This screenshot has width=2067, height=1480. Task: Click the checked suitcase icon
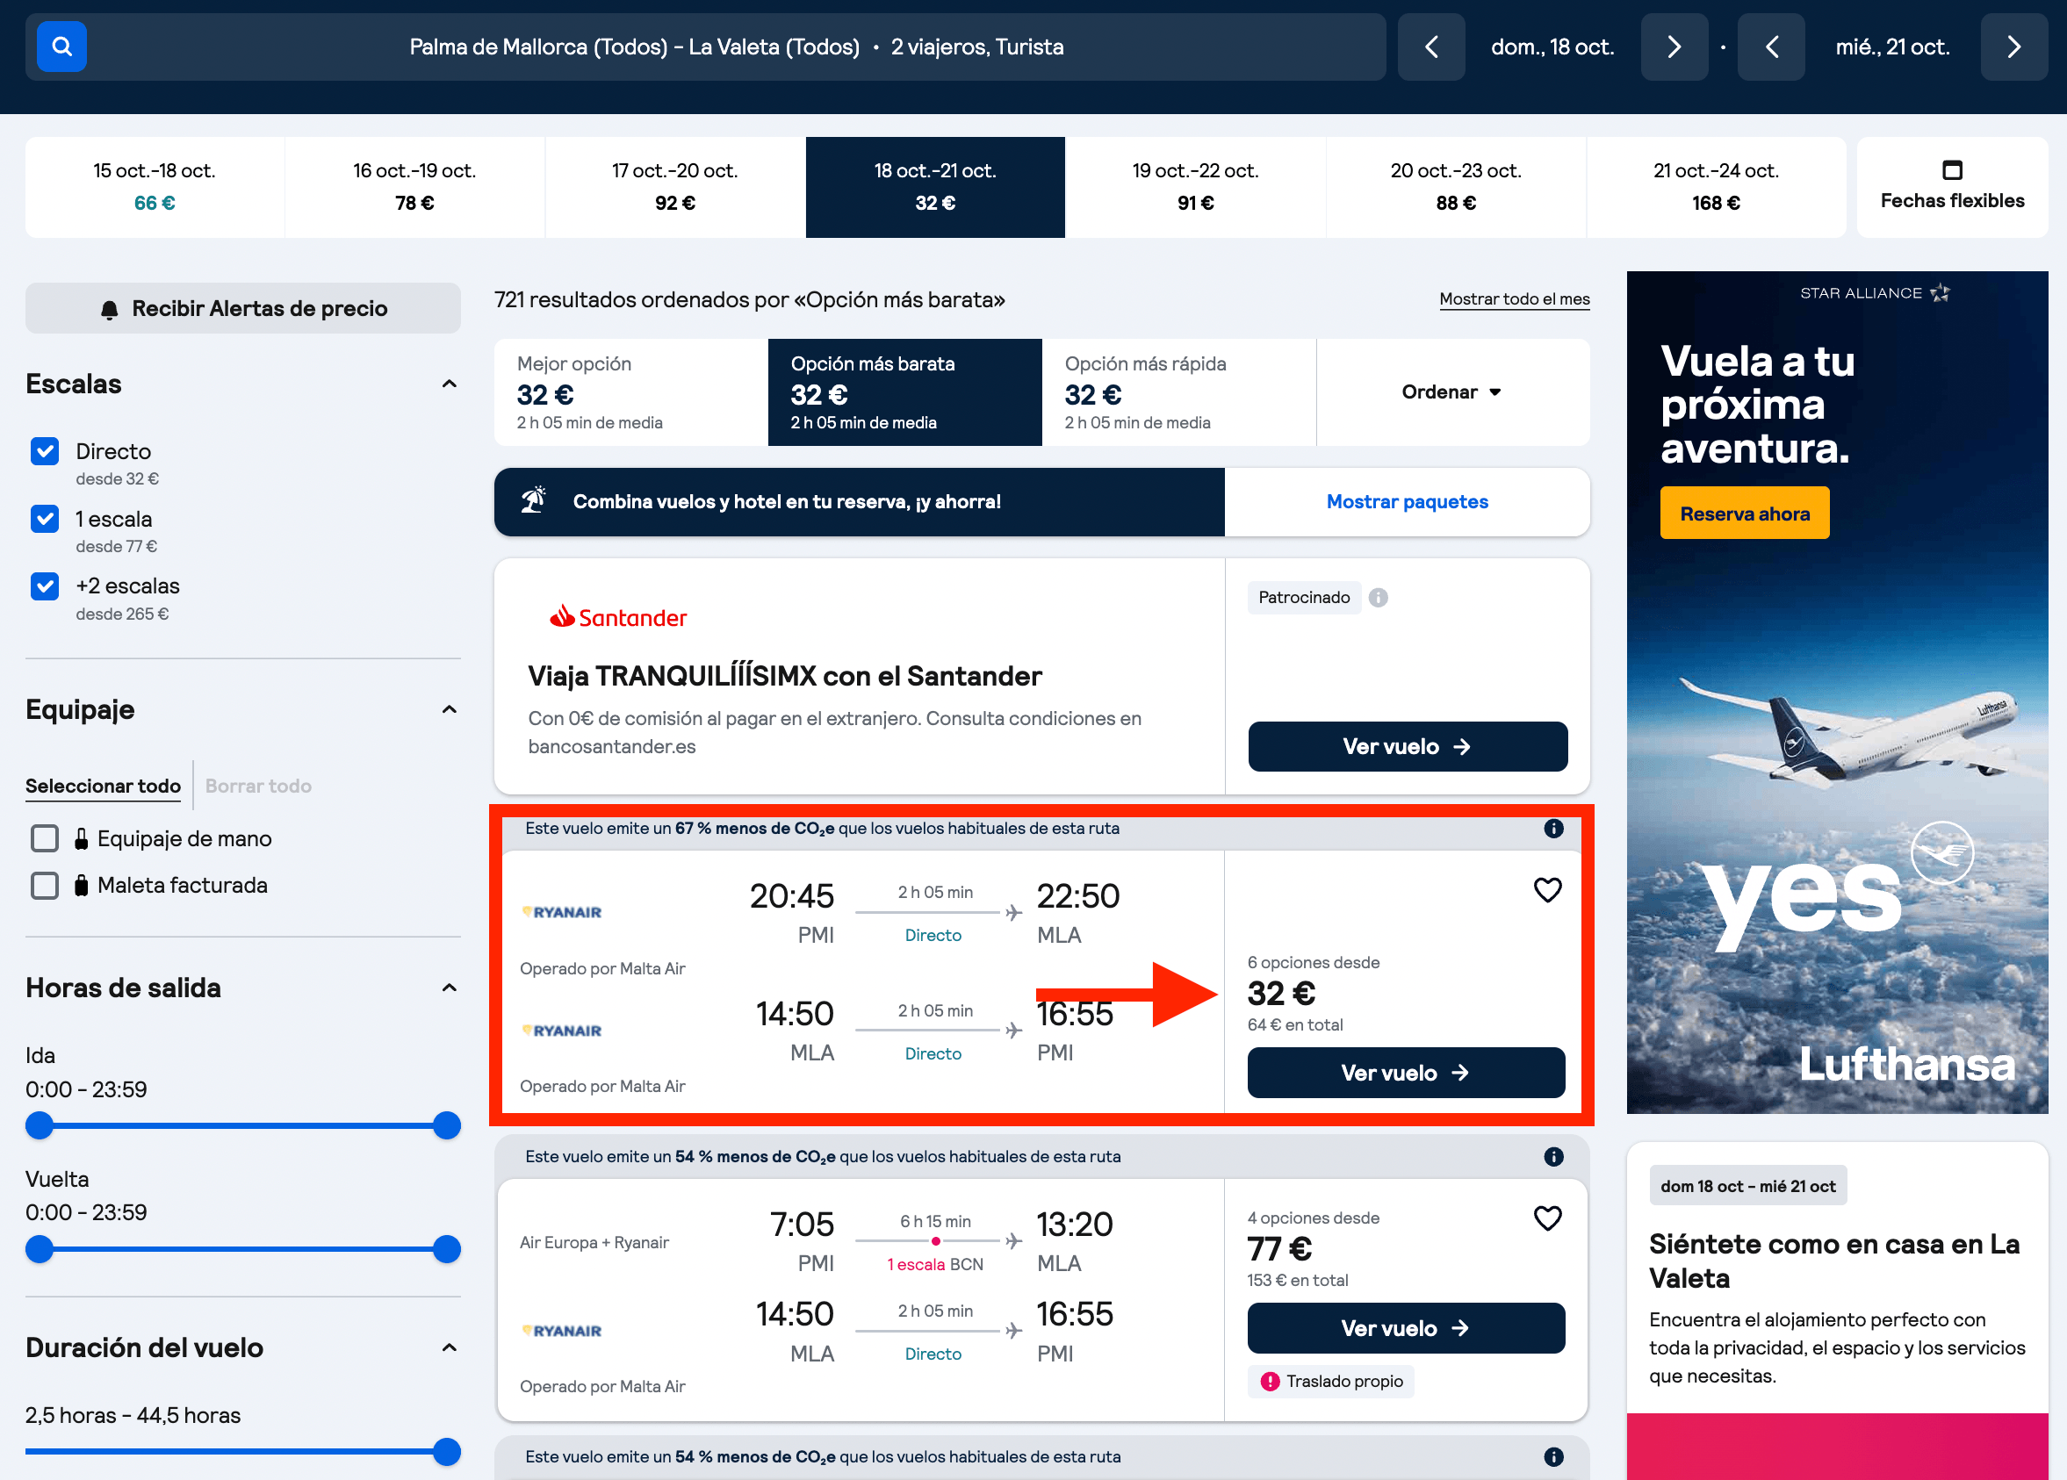[81, 885]
